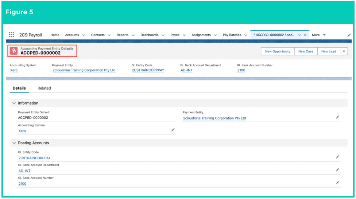Open the 2C9TRAINCORPPAY link in header highlights
Viewport: 356px width, 199px height.
(x=148, y=70)
